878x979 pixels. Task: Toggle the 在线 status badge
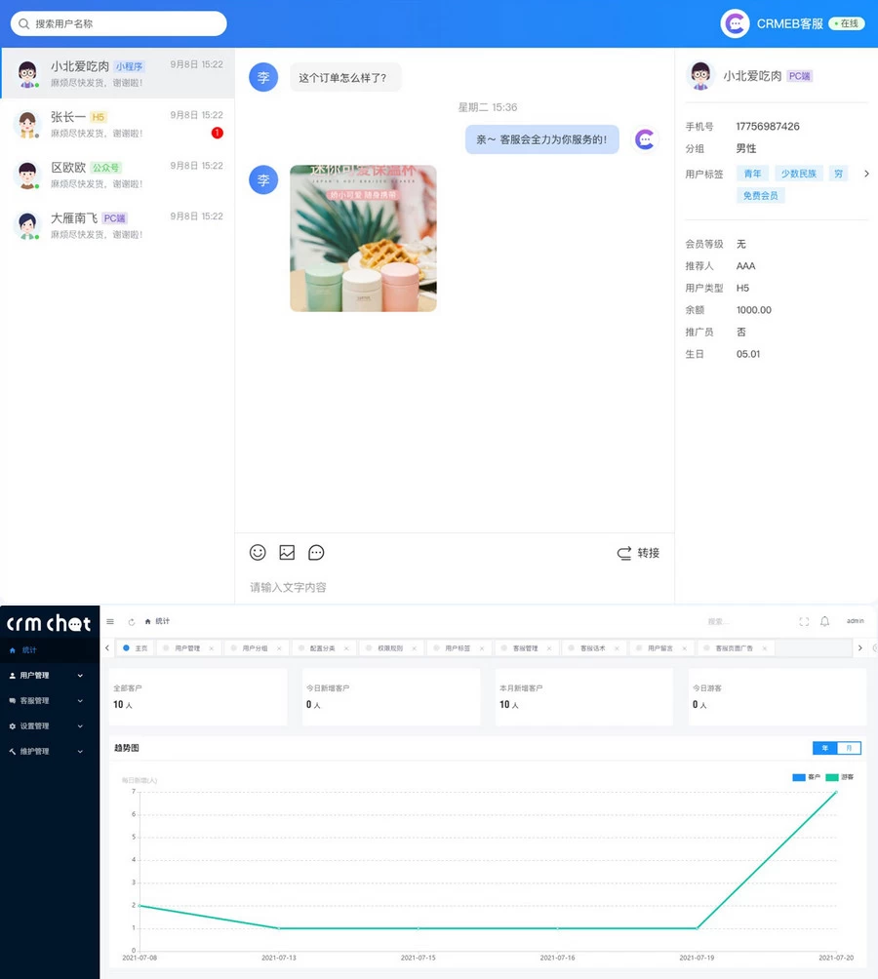tap(845, 23)
